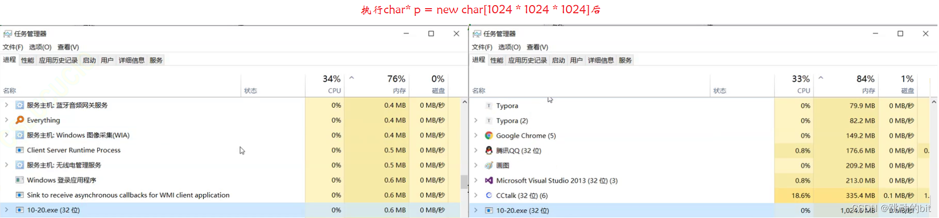The height and width of the screenshot is (218, 939).
Task: Expand the CCtalk (32 位) (6) group
Action: coord(475,195)
